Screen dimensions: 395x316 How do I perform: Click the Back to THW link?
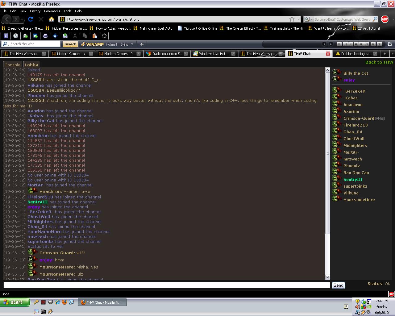pyautogui.click(x=379, y=62)
